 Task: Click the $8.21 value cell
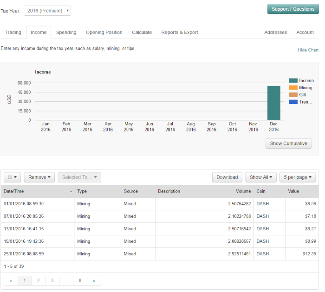pyautogui.click(x=302, y=229)
